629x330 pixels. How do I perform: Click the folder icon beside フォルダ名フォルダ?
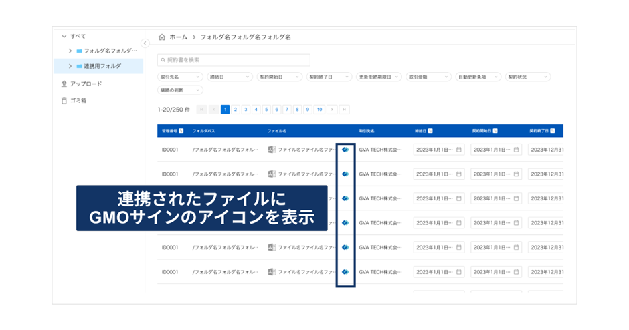click(80, 51)
